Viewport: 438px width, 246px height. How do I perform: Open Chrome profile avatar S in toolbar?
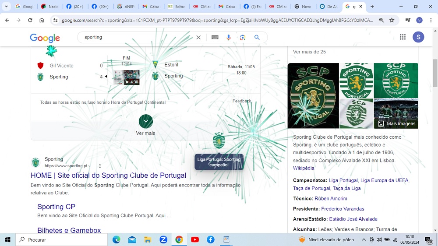[419, 20]
